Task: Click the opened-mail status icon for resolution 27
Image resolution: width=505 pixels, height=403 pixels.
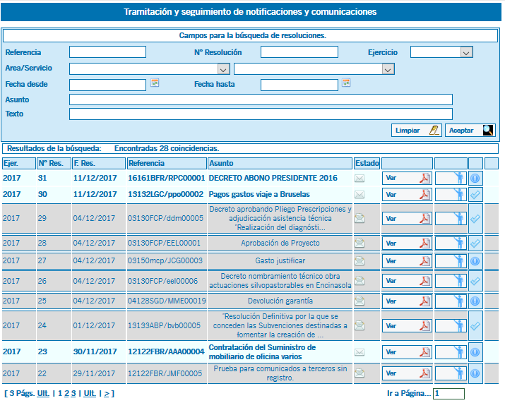Action: [x=360, y=261]
